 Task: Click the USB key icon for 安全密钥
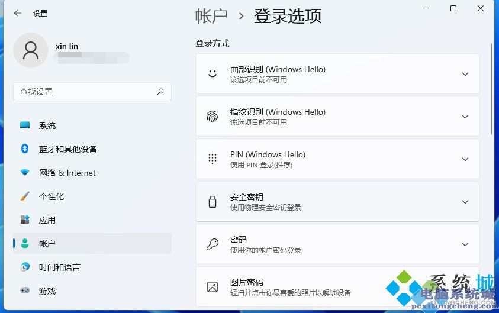pos(213,202)
